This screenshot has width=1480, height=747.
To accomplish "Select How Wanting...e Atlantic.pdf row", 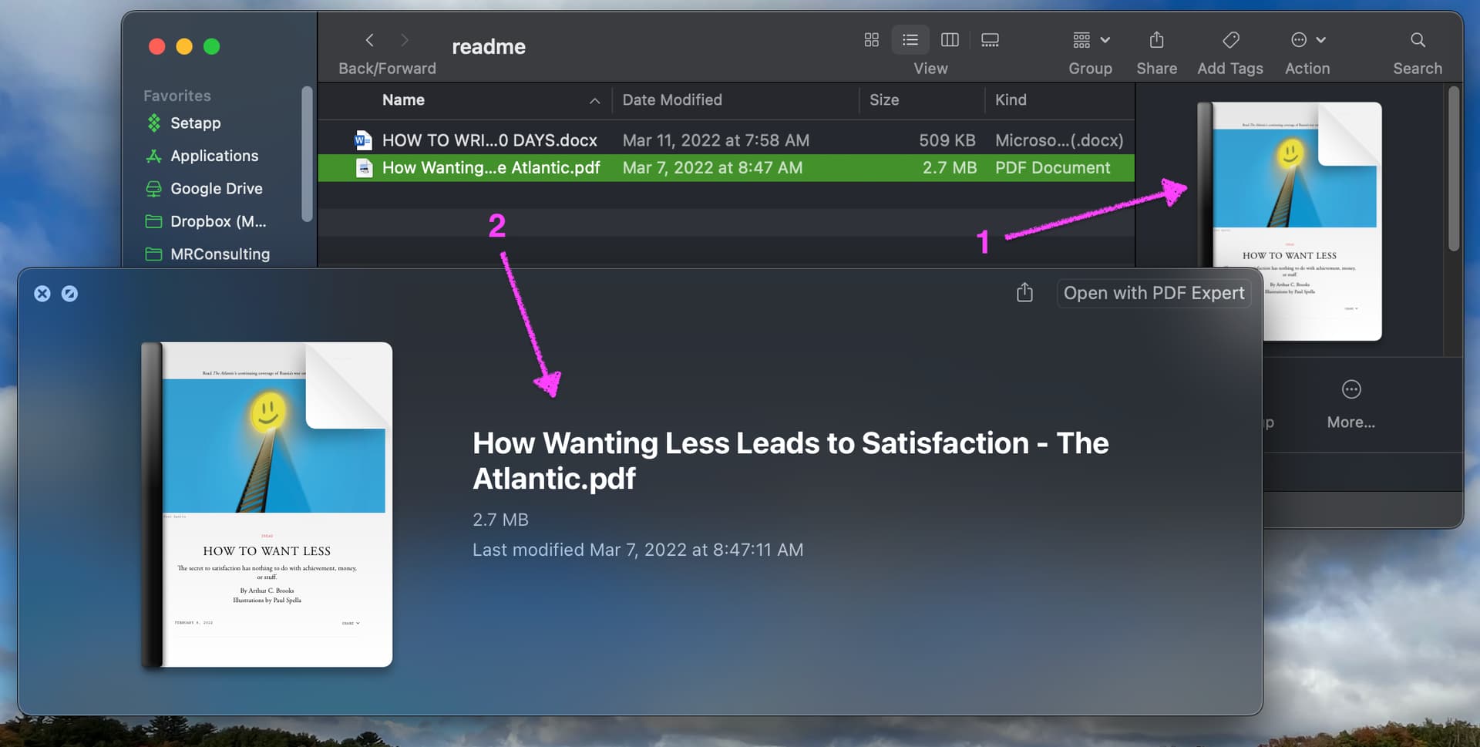I will (x=725, y=168).
